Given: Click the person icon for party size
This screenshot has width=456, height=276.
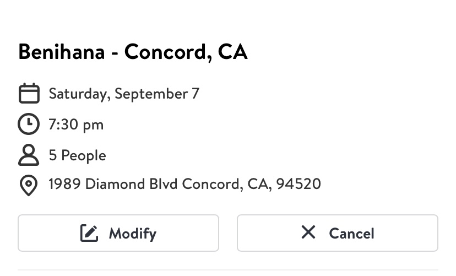Looking at the screenshot, I should [29, 155].
